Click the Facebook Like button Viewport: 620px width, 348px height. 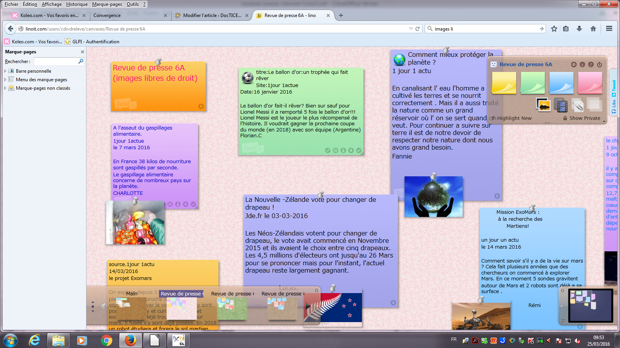click(614, 107)
